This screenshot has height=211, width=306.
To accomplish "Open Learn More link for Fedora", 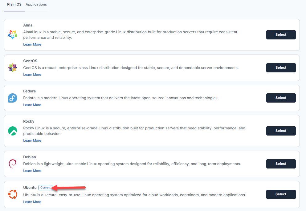I will tap(32, 105).
